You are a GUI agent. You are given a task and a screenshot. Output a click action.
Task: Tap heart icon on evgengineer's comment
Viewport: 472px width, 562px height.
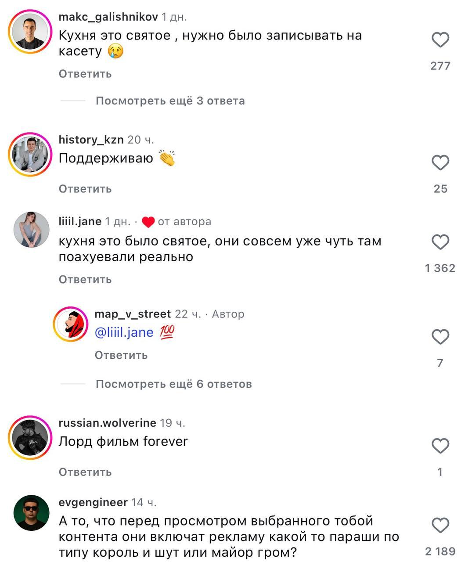click(440, 526)
